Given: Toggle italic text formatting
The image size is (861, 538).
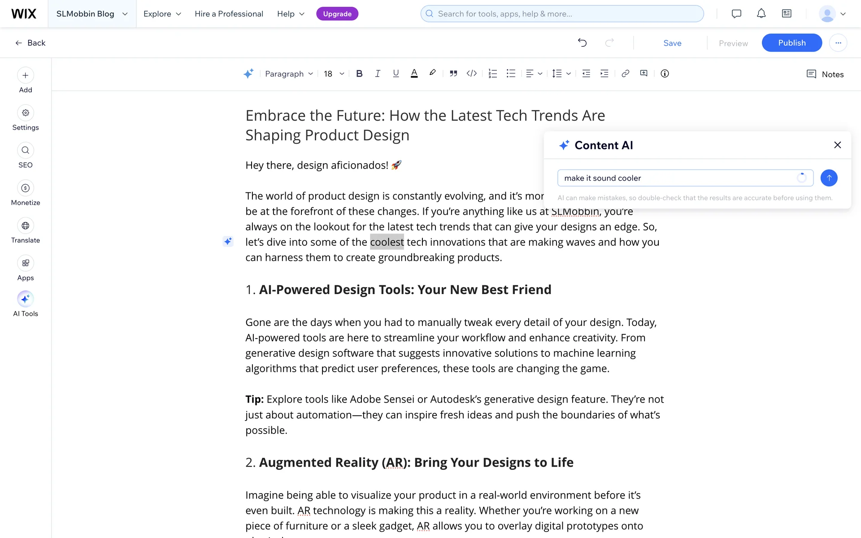Looking at the screenshot, I should point(378,74).
